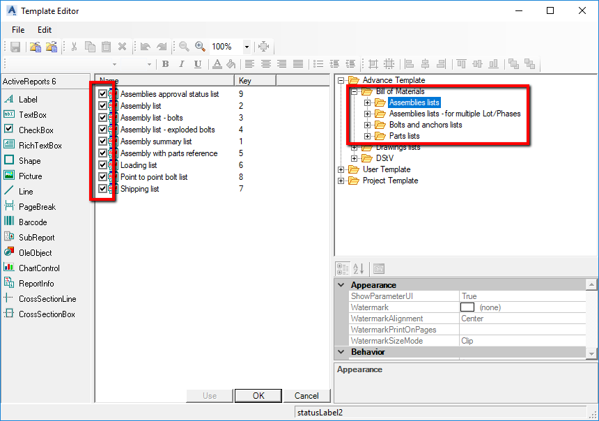Uncheck the Assembly list - bolts checkbox
This screenshot has width=599, height=421.
(x=101, y=118)
